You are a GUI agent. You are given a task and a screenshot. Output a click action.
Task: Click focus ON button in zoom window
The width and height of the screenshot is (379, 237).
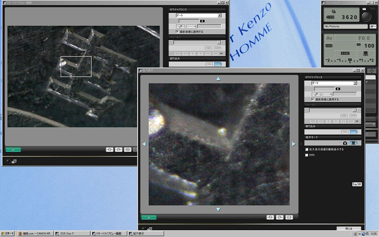[344, 116]
